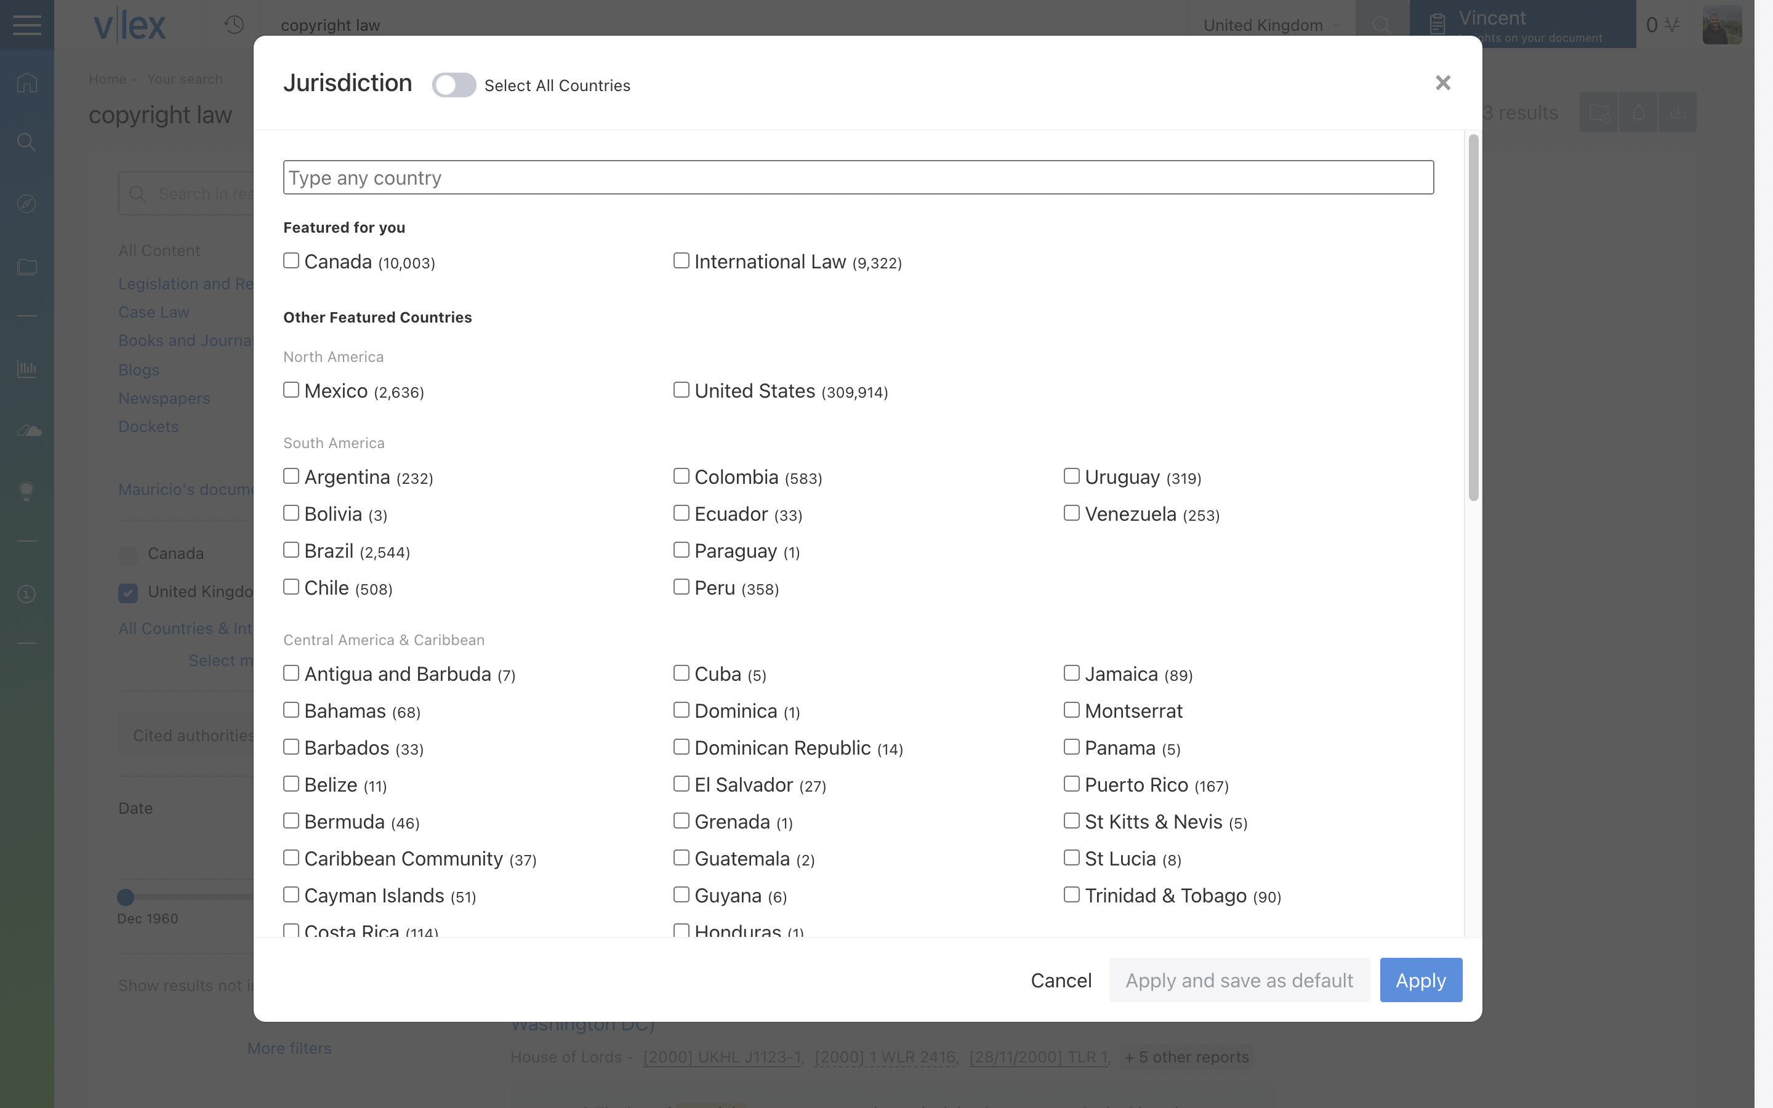Open the hamburger menu icon
This screenshot has height=1108, width=1773.
coord(27,25)
